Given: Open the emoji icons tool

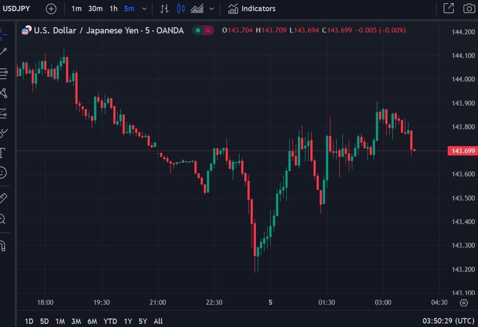Looking at the screenshot, I should point(3,173).
